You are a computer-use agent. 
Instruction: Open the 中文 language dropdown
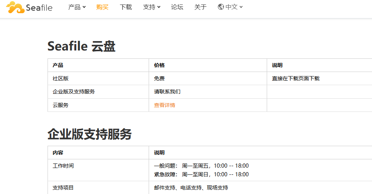(234, 7)
